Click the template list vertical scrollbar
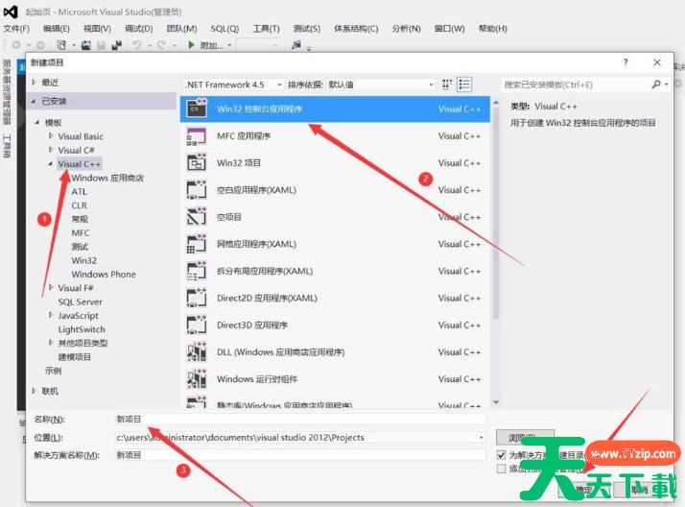Screen dimensions: 685x507 (496, 214)
